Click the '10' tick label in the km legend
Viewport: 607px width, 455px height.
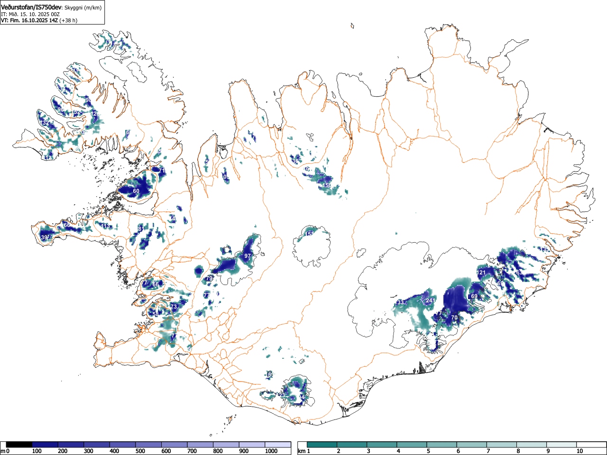pyautogui.click(x=579, y=451)
